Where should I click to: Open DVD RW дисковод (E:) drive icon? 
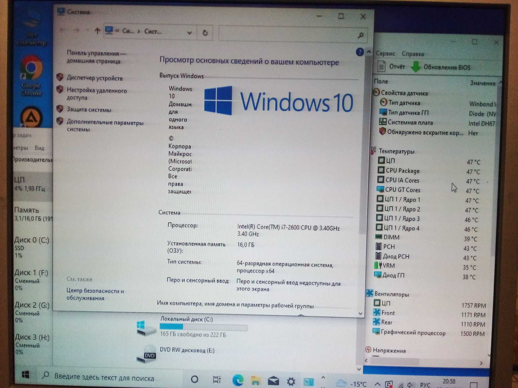pos(147,354)
